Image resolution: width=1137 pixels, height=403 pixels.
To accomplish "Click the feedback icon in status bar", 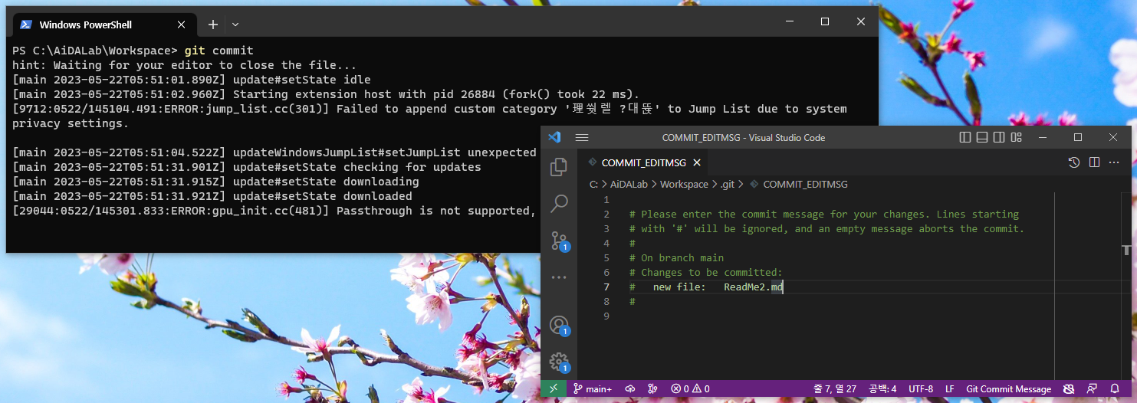I will [1092, 388].
